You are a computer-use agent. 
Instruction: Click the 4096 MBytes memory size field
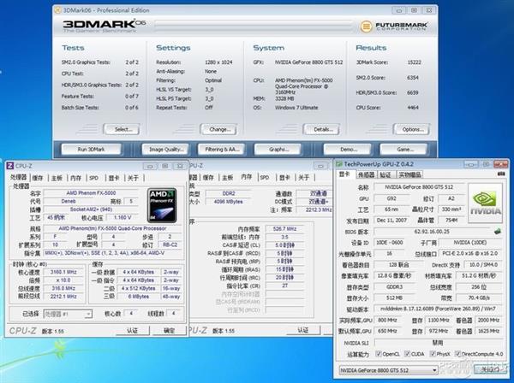[x=228, y=202]
